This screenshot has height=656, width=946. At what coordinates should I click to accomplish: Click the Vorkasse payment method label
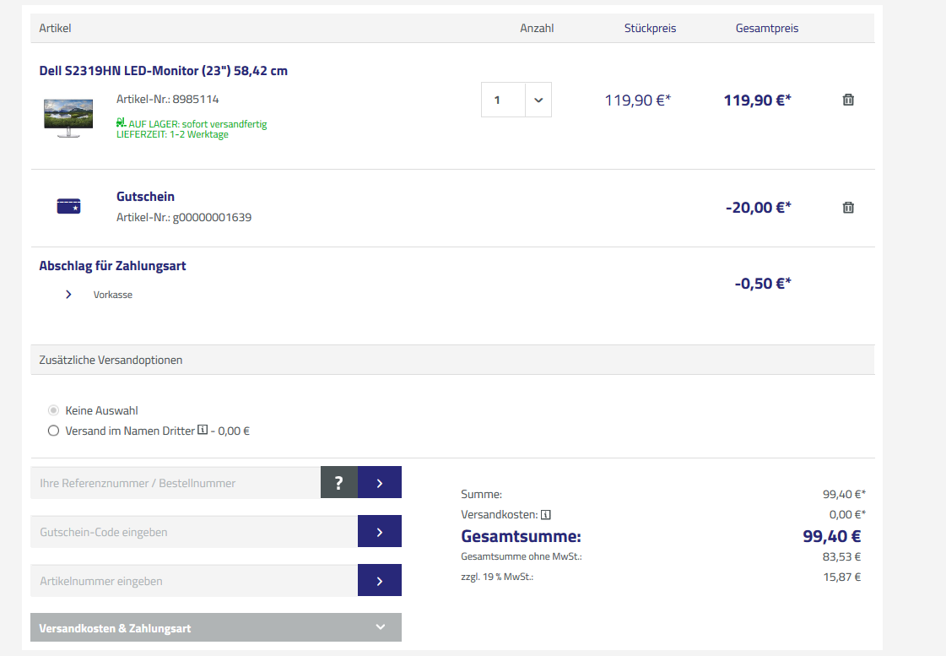113,295
